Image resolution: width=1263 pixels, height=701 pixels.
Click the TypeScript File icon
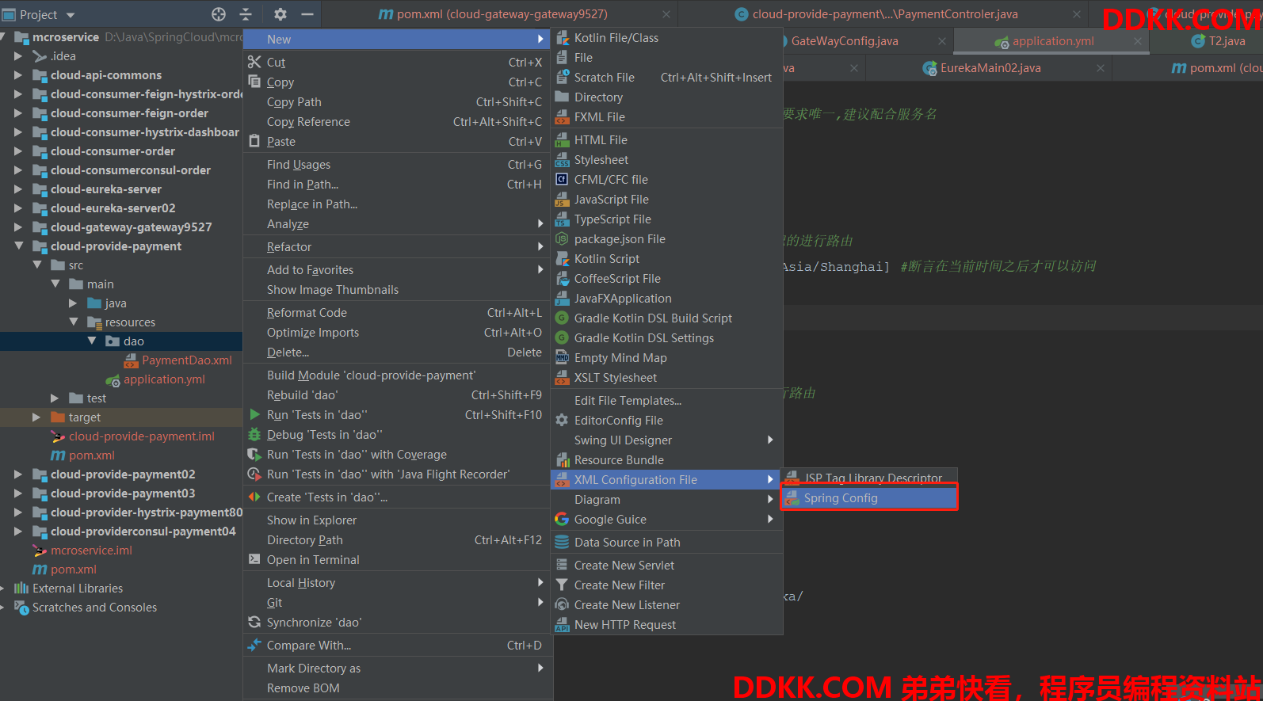click(x=562, y=219)
